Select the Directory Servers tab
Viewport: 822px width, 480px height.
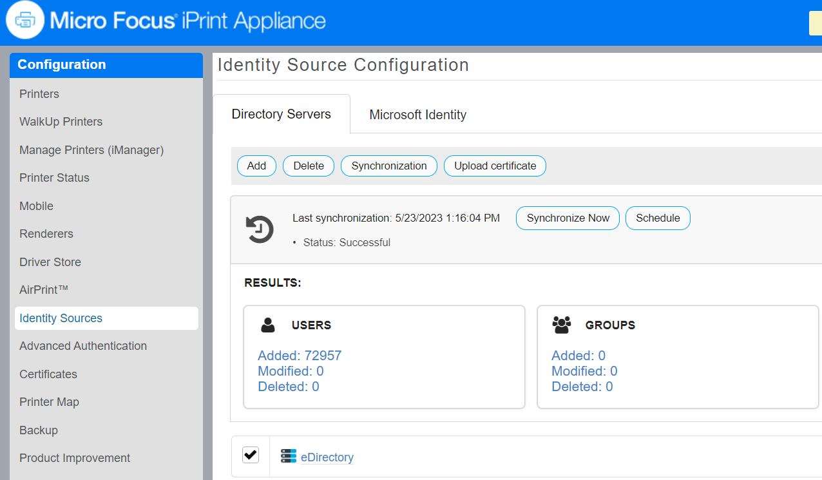point(281,114)
